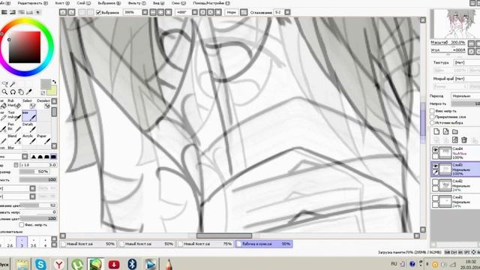Open the Слой menu

(x=83, y=3)
